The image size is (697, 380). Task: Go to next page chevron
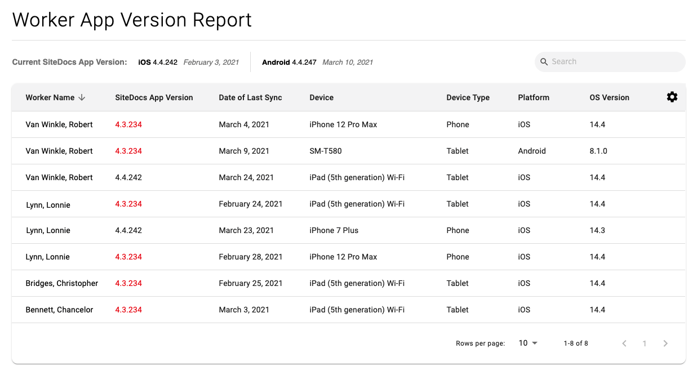[x=665, y=343]
